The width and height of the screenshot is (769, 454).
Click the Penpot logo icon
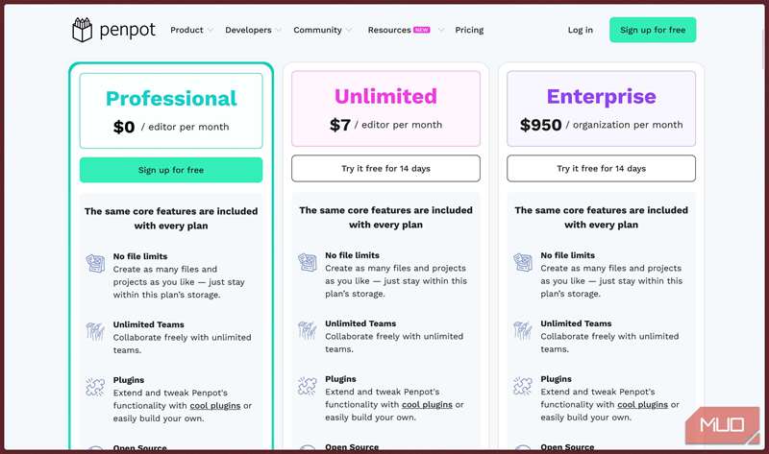83,30
